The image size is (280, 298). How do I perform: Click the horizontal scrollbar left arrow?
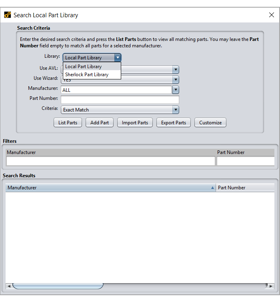click(x=9, y=286)
